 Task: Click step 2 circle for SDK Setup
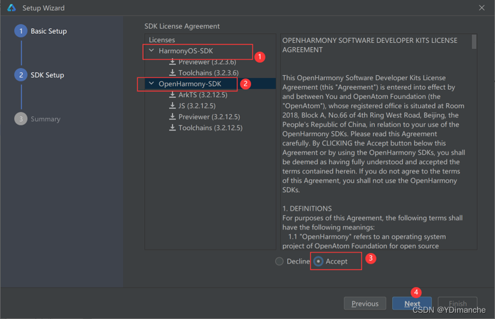(x=21, y=75)
